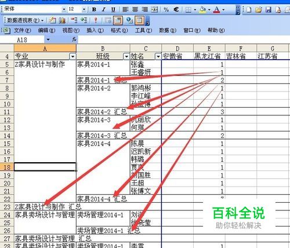Toggle underline formatting

pos(113,9)
